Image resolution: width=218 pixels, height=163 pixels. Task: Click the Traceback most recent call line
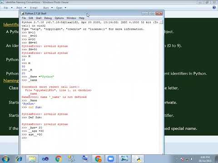click(x=50, y=87)
